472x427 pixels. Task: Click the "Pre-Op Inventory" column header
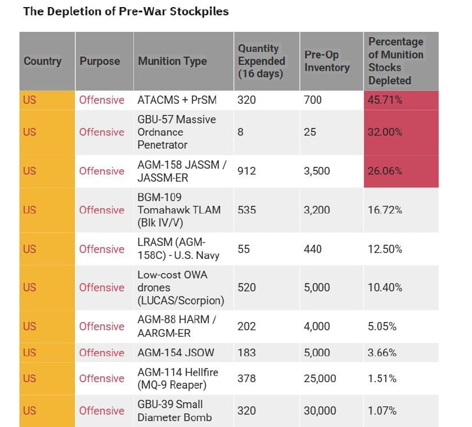327,61
